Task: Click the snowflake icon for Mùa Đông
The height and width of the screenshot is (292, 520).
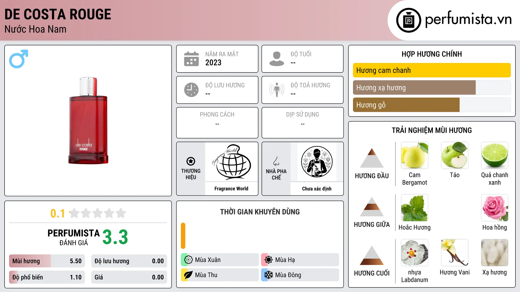Action: [268, 275]
